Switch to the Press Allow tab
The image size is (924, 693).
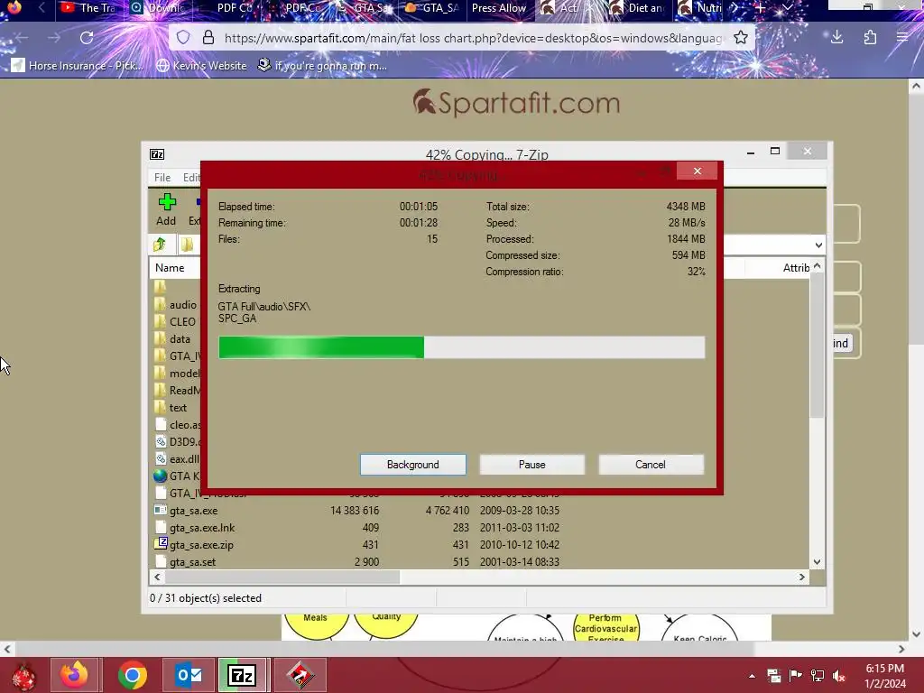click(498, 8)
